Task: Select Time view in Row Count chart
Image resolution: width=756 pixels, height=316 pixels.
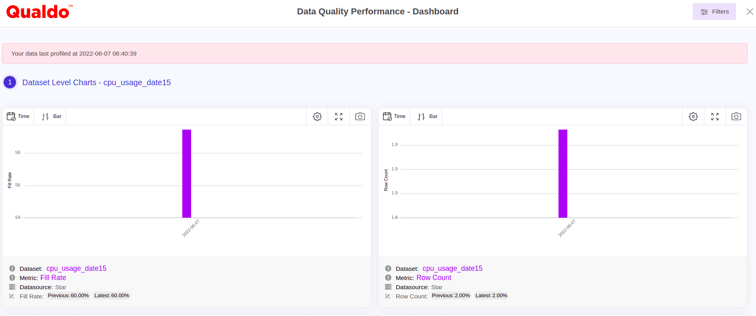Action: pyautogui.click(x=395, y=116)
